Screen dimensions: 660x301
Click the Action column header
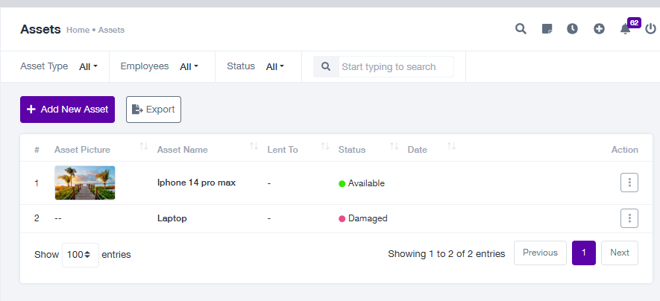[x=625, y=150]
